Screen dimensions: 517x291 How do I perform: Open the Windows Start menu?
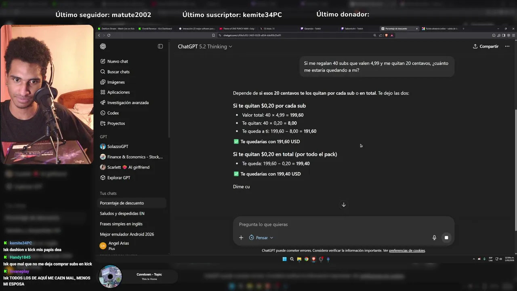(284, 259)
